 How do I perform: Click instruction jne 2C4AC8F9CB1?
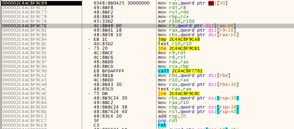179,48
